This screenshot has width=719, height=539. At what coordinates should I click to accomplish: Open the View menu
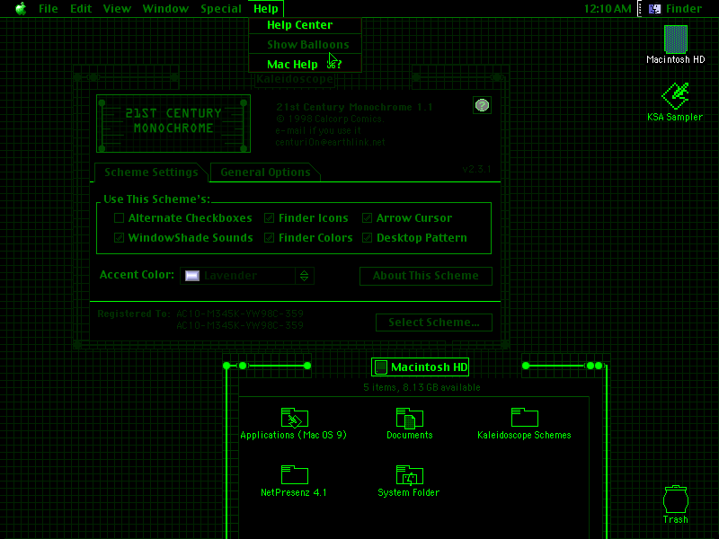[117, 9]
